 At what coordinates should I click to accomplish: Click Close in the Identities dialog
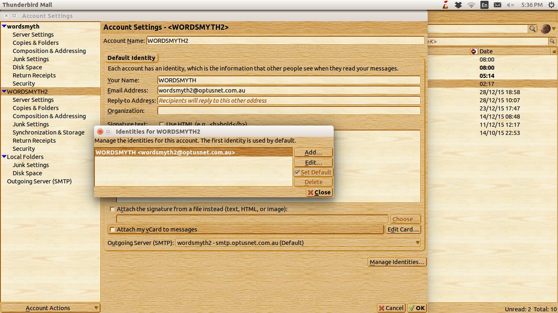[x=319, y=192]
